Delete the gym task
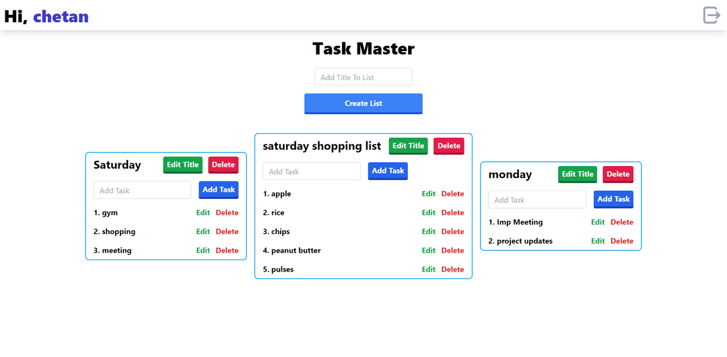Viewport: 727px width, 357px height. click(x=228, y=213)
